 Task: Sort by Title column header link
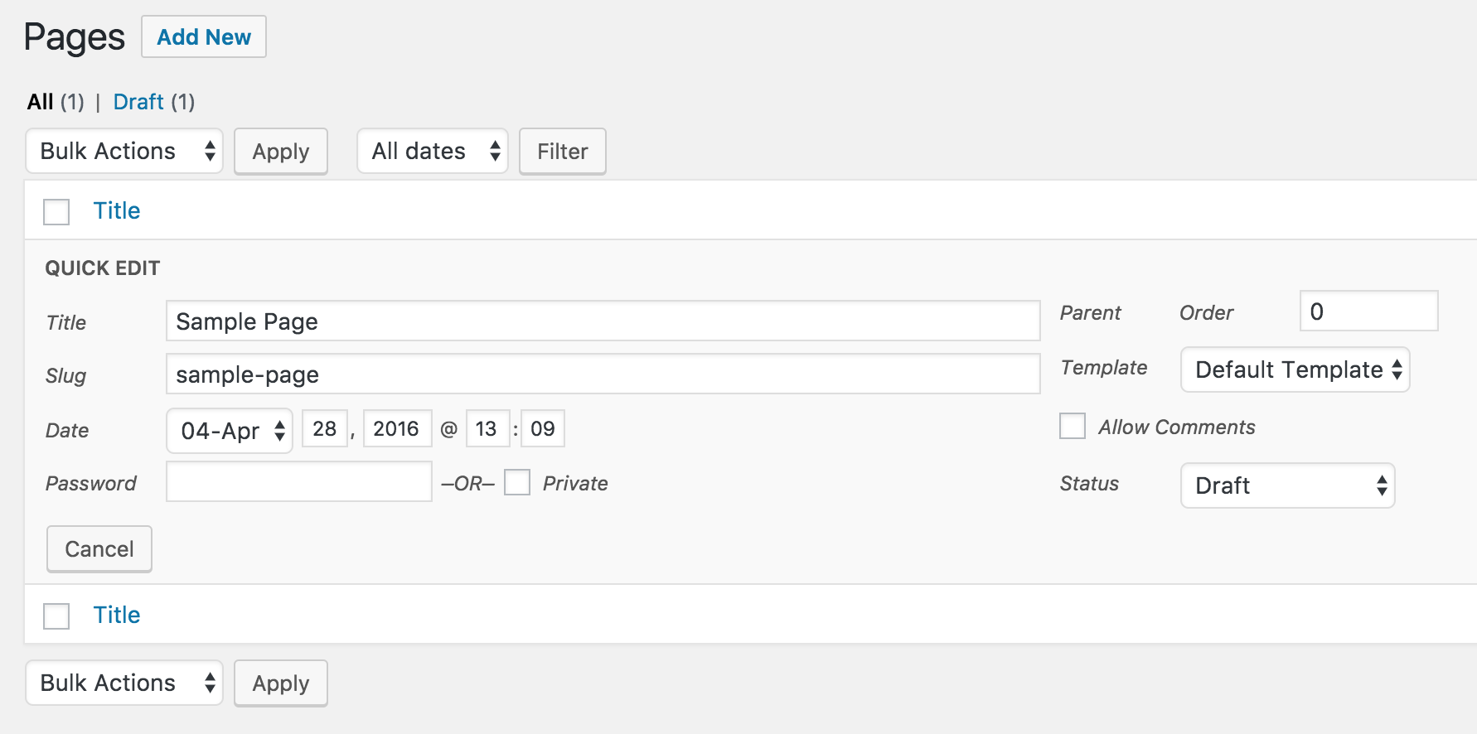pos(117,210)
